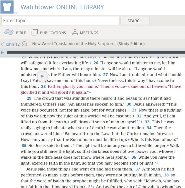Open verse number 29
Image resolution: width=185 pixels, height=188 pixels.
tap(29, 98)
